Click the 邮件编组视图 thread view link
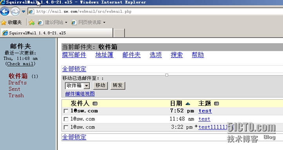The width and height of the screenshot is (283, 150). [80, 94]
